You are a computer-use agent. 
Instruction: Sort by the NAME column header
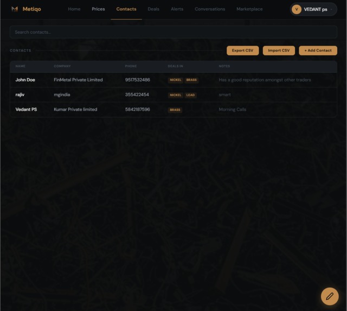coord(21,66)
